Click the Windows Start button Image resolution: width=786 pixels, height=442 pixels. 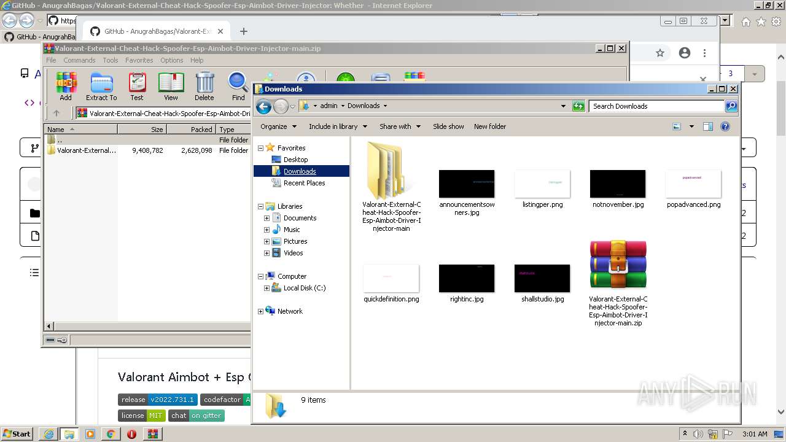17,434
